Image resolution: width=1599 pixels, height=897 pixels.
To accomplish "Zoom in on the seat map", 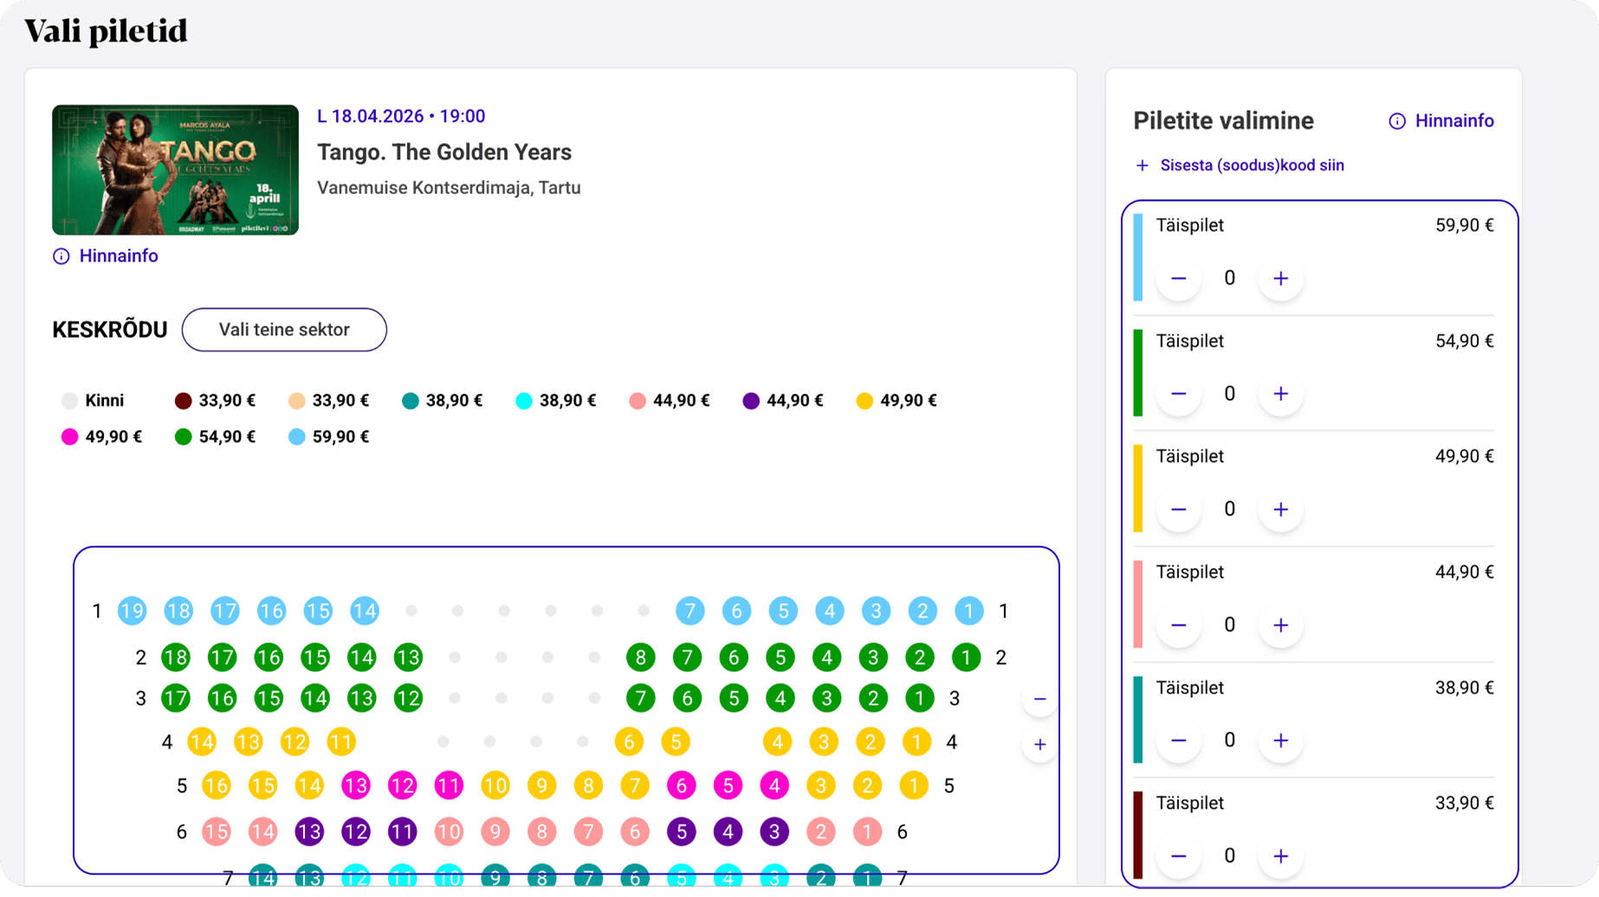I will 1039,745.
